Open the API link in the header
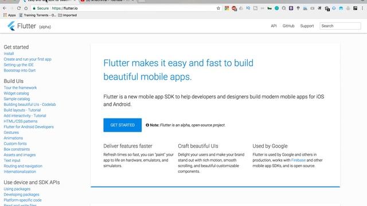Screen dimensions: 367x206 [x=274, y=26]
